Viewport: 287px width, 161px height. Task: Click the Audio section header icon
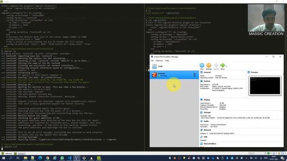tap(201, 121)
